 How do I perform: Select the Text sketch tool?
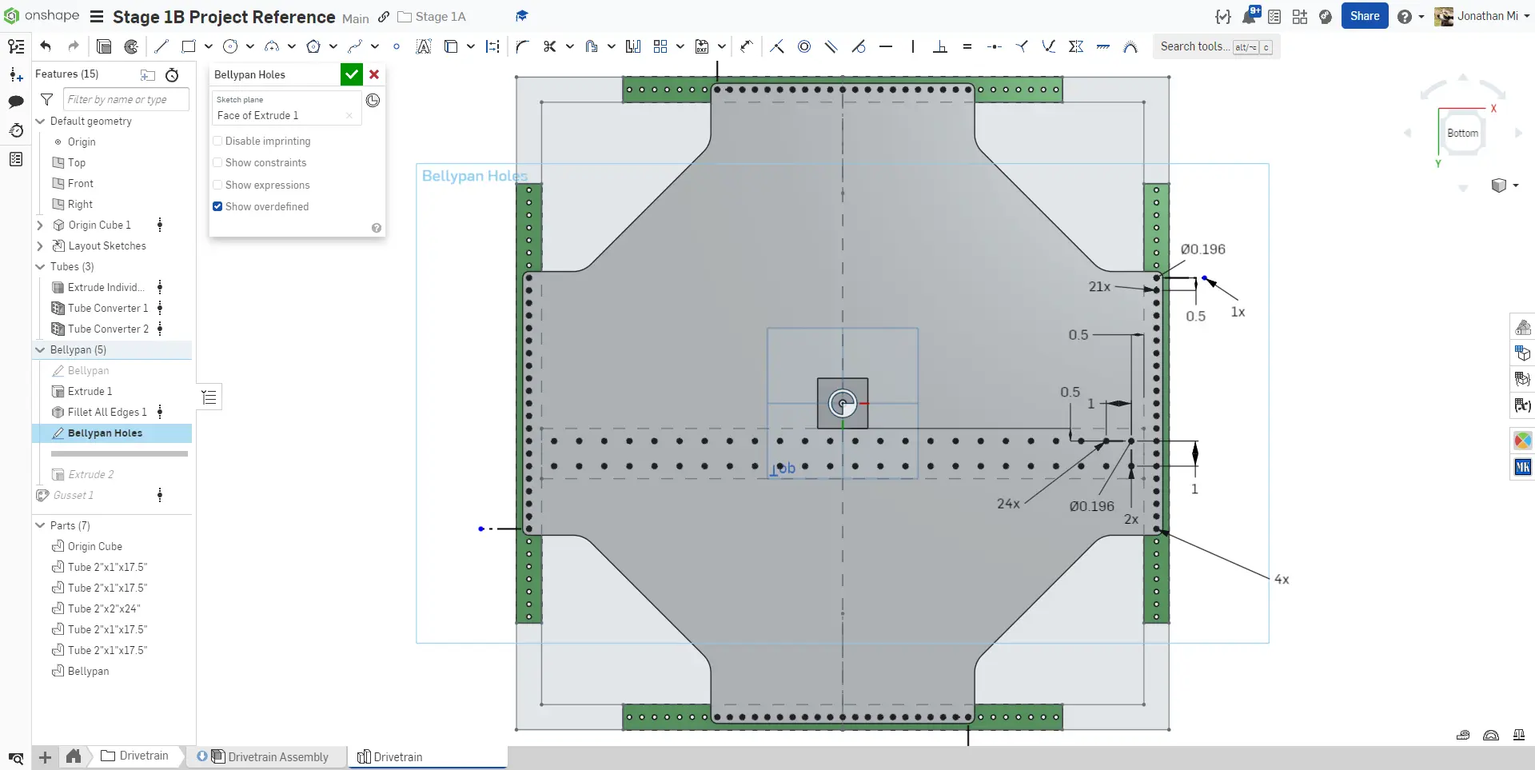tap(424, 46)
